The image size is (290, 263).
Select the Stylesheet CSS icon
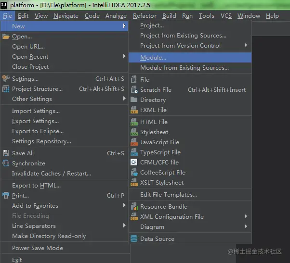(x=134, y=132)
